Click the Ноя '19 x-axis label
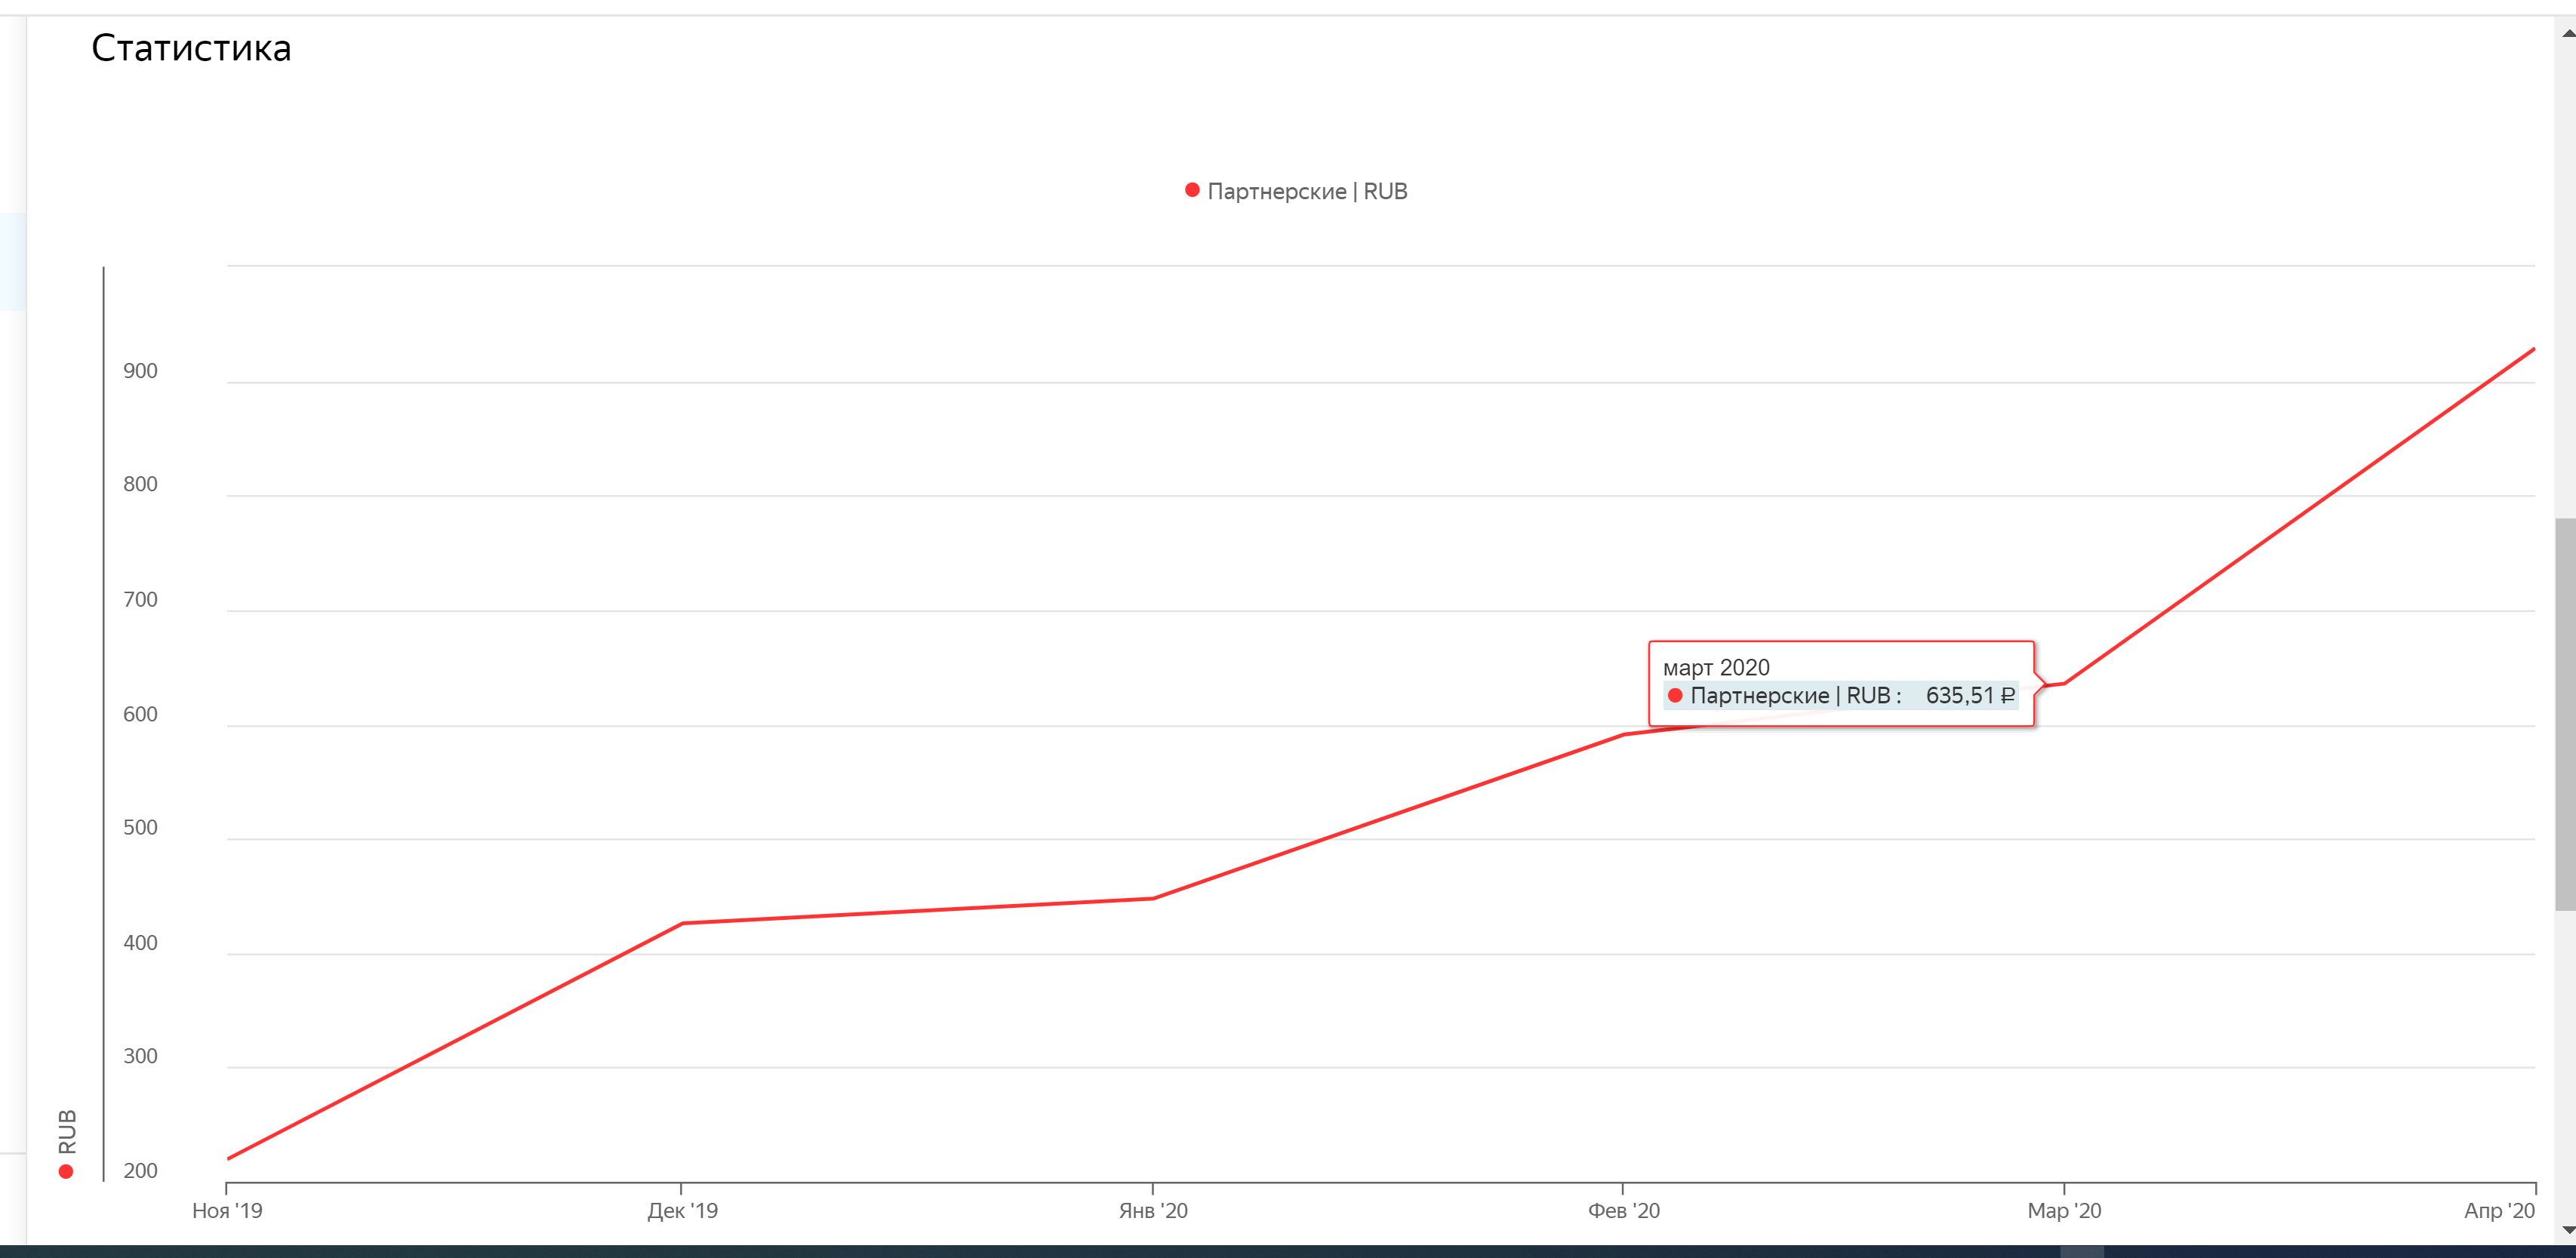This screenshot has height=1258, width=2576. 227,1210
